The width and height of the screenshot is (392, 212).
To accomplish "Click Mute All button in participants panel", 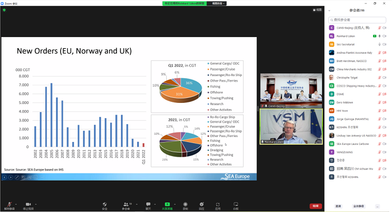I will click(x=358, y=206).
